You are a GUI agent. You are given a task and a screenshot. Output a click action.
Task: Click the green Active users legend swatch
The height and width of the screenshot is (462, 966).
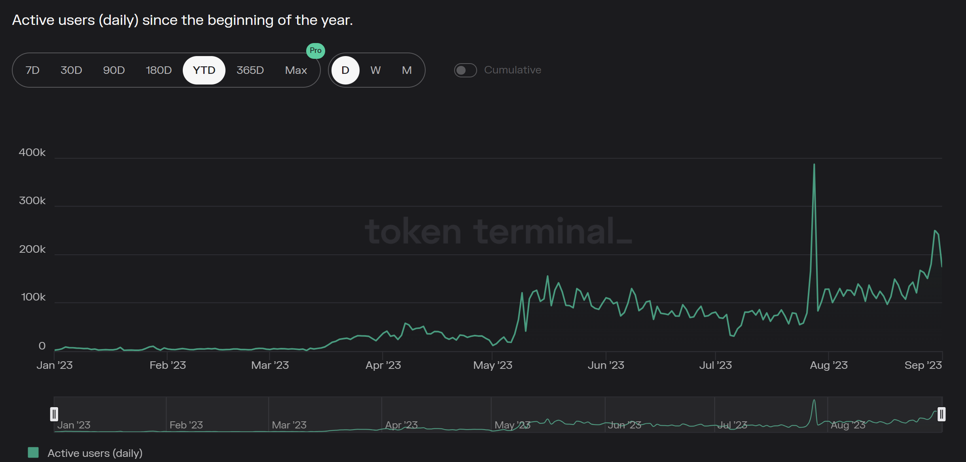33,453
